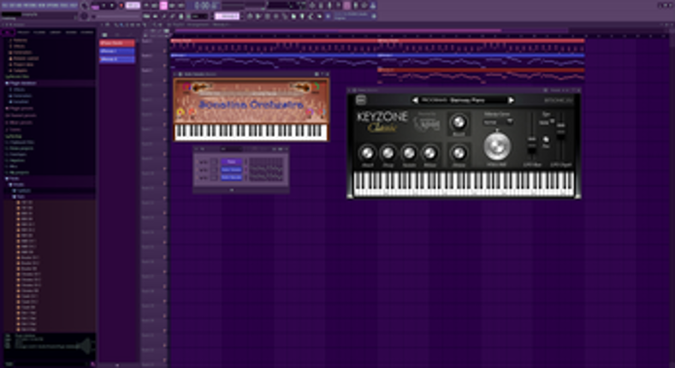Mute playlist Track 2

(x=165, y=65)
